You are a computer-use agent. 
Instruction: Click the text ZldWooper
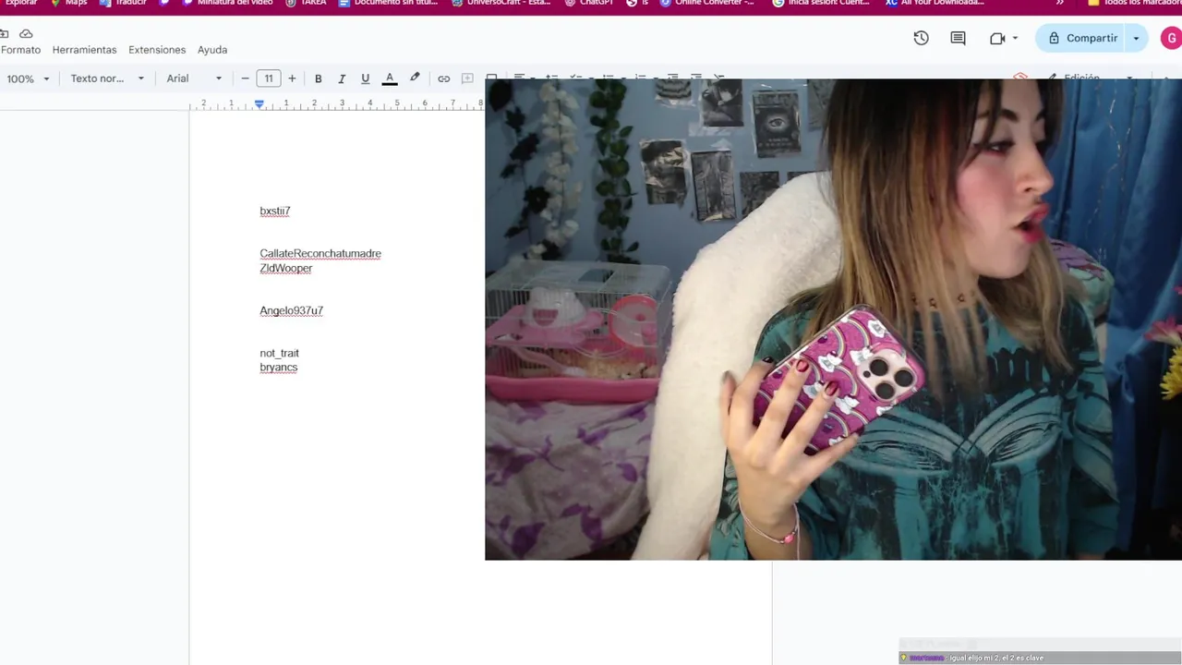[286, 268]
